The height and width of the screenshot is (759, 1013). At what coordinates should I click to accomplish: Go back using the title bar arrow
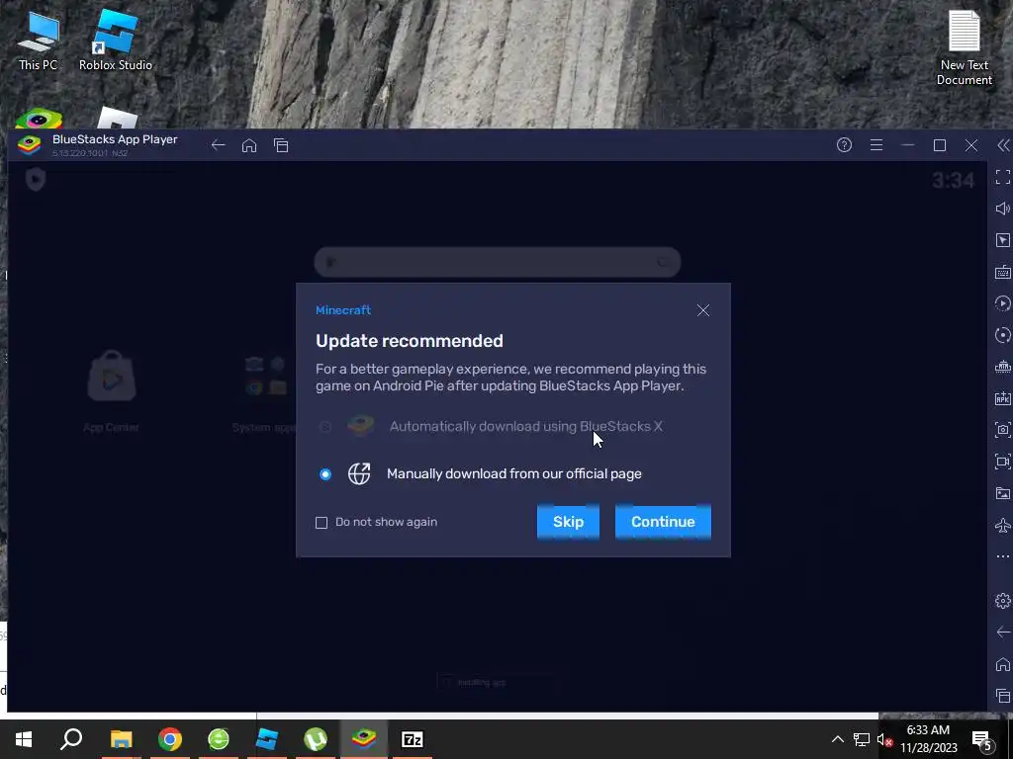pos(219,145)
